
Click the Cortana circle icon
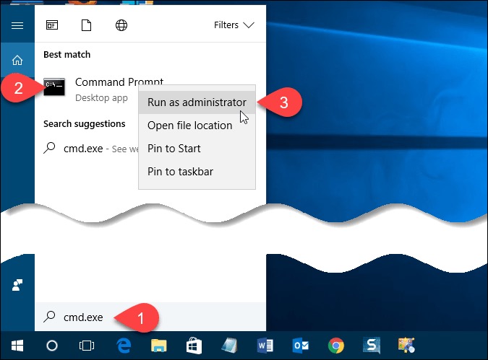click(x=52, y=346)
